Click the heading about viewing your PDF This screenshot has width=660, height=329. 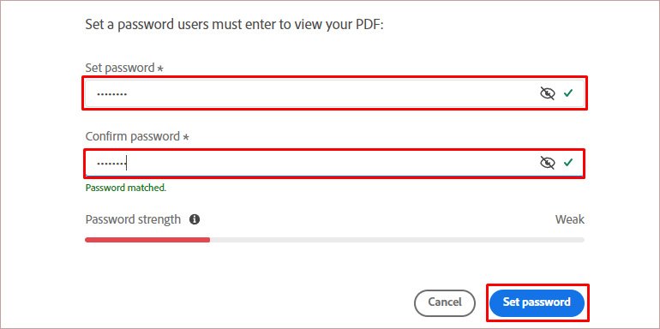point(235,24)
